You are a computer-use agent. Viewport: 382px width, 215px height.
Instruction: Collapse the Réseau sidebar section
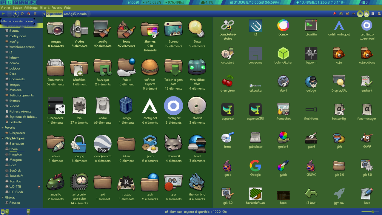[3, 197]
